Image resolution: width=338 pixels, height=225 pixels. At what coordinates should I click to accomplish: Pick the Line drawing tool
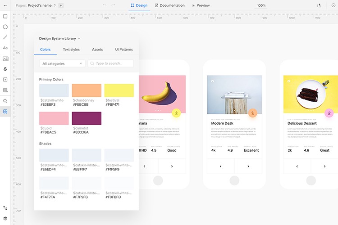click(x=5, y=37)
